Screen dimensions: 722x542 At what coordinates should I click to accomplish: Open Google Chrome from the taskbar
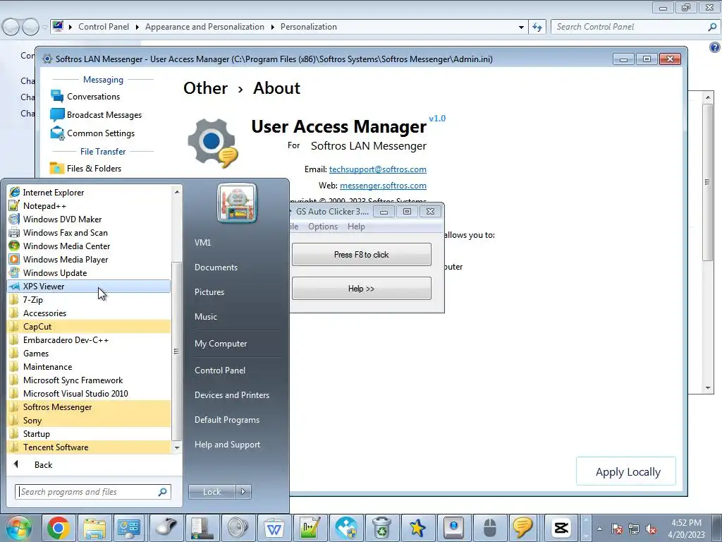[x=58, y=528]
